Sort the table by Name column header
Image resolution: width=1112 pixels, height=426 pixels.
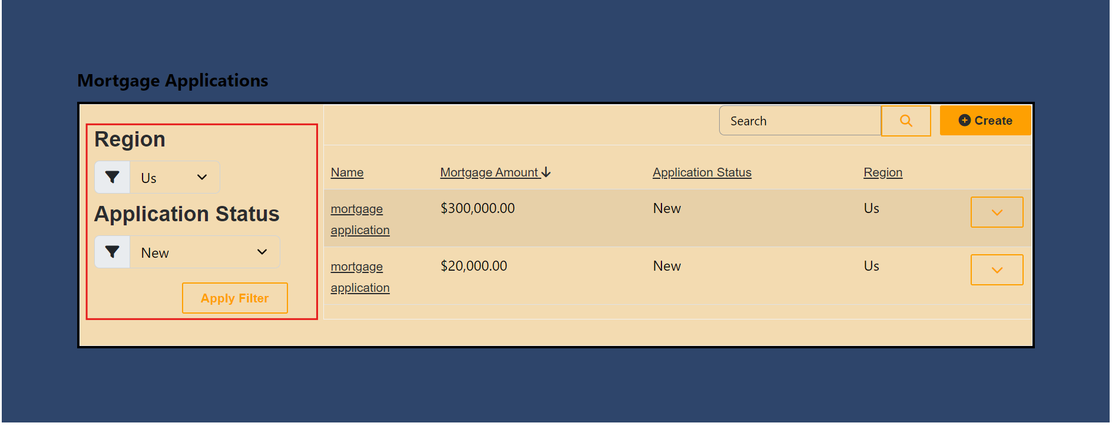(x=347, y=172)
